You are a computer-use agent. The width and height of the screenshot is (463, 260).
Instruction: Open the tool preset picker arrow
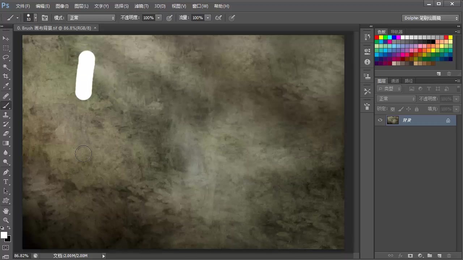pyautogui.click(x=17, y=18)
